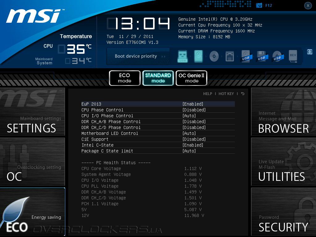The height and width of the screenshot is (237, 316).
Task: Select the BEV boot device icon
Action: pyautogui.click(x=293, y=56)
